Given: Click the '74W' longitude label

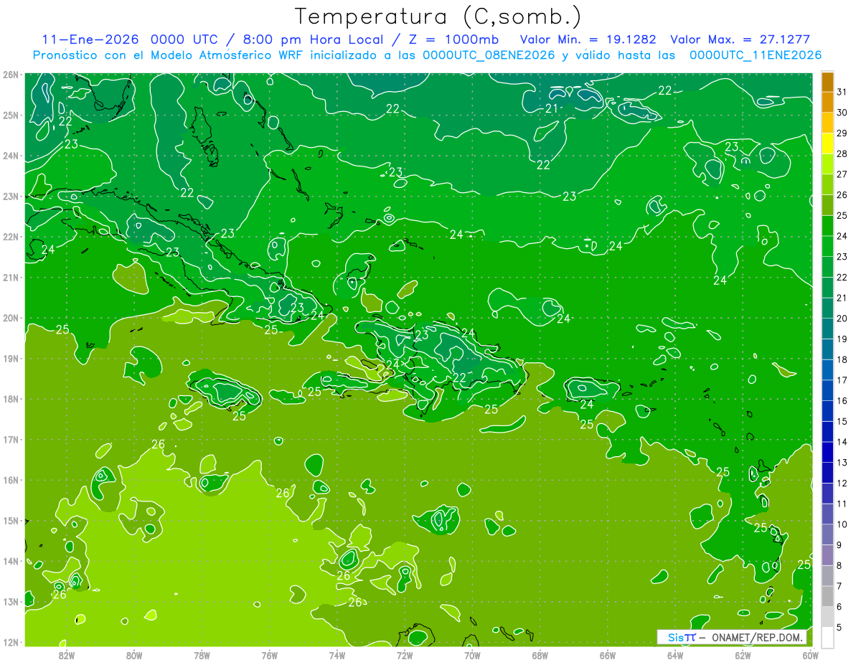Looking at the screenshot, I should click(337, 655).
